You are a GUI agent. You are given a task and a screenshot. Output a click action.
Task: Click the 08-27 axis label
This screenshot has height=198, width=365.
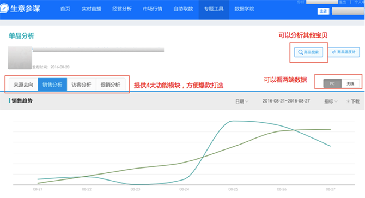[x=331, y=189]
